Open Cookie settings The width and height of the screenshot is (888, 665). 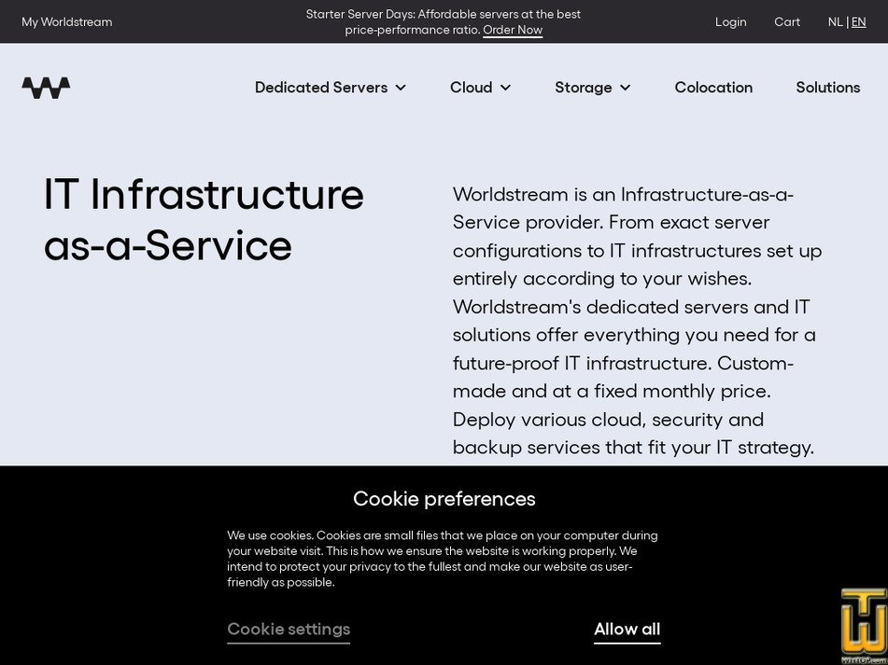tap(289, 630)
